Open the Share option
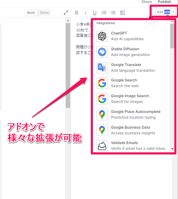178x199 pixels. pos(147,2)
